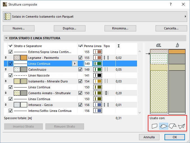Click the pen number 149 input field
This screenshot has height=143, width=190.
pos(88,64)
